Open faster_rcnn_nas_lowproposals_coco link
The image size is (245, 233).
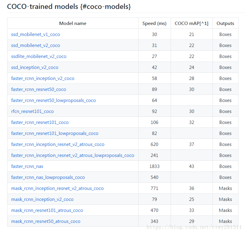click(48, 177)
